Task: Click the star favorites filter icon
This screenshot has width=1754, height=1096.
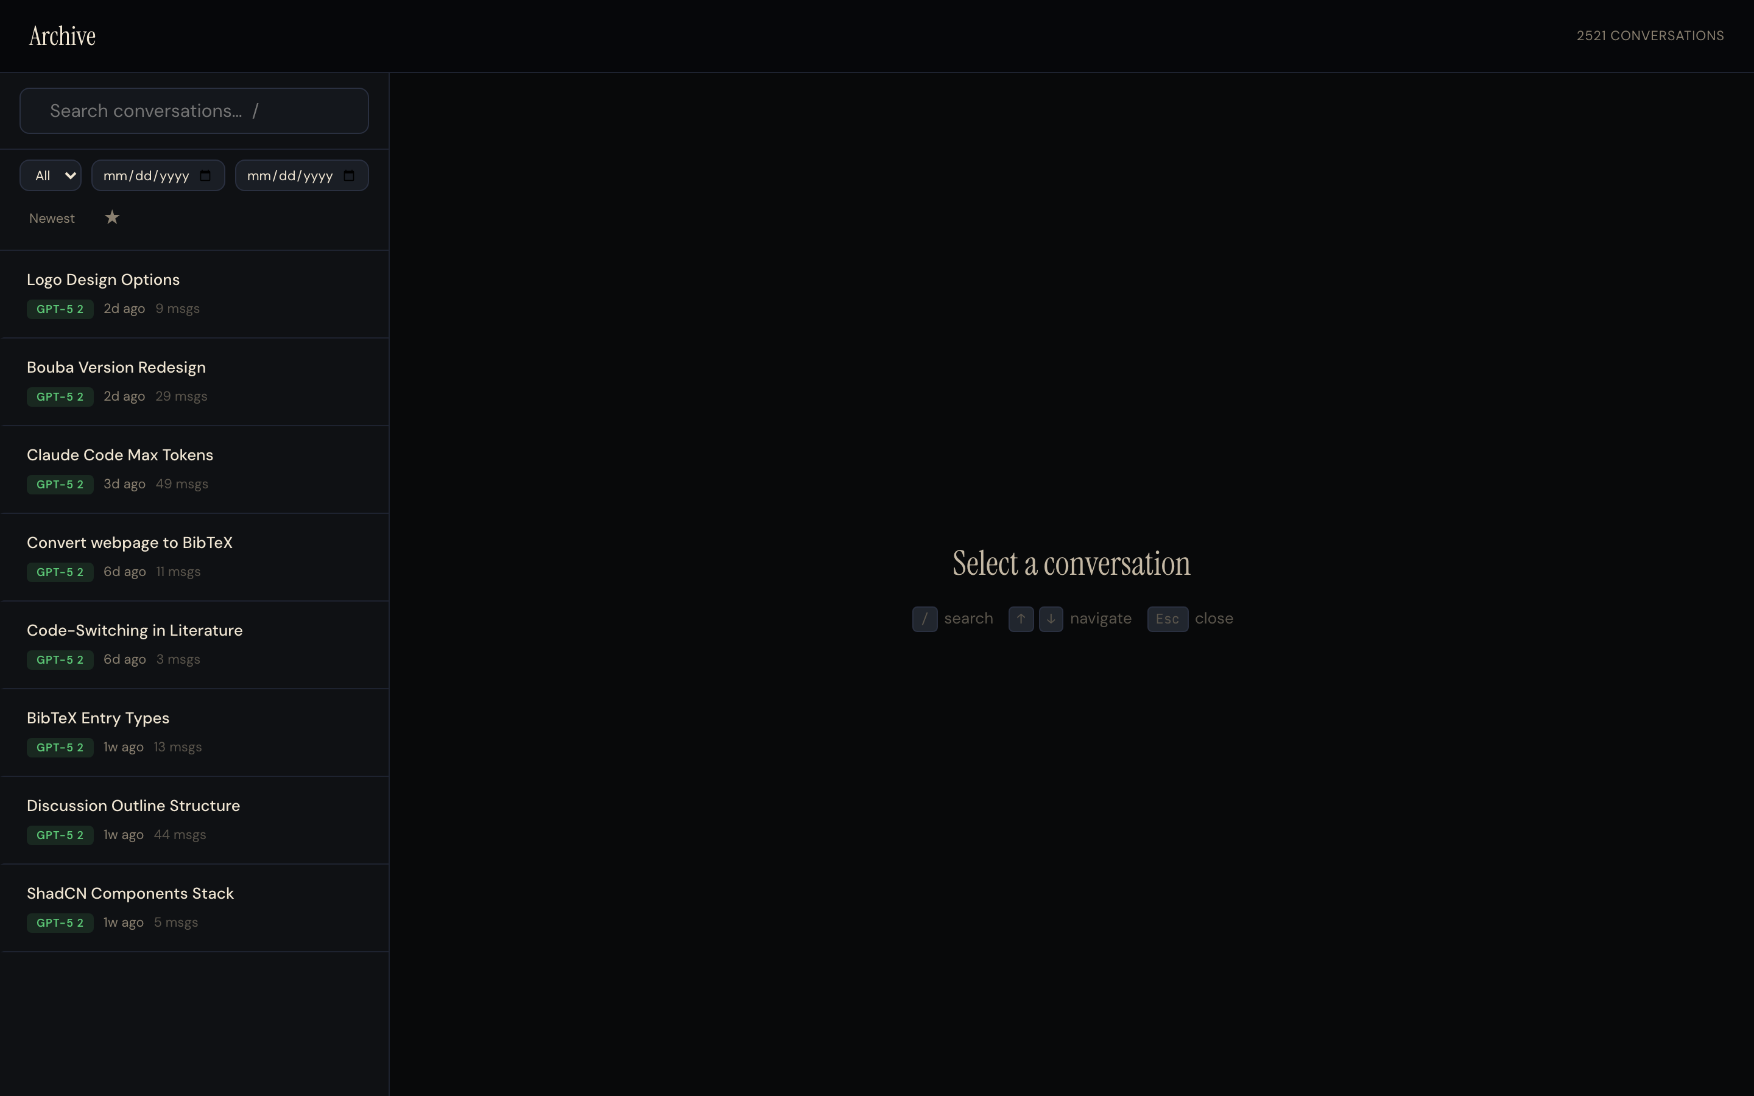Action: point(112,217)
